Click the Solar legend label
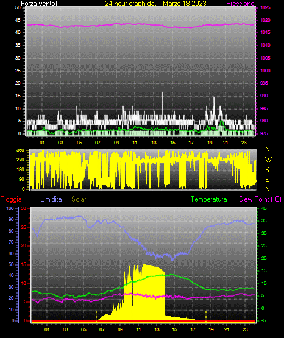This screenshot has height=338, width=284. (79, 199)
